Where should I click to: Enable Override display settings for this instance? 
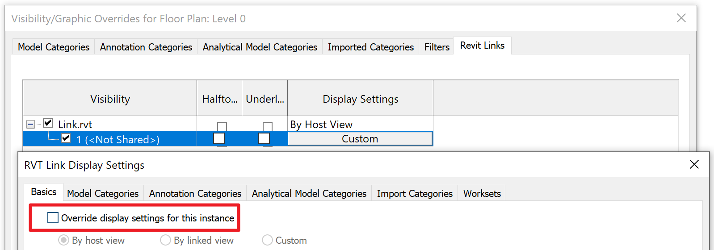click(x=53, y=218)
